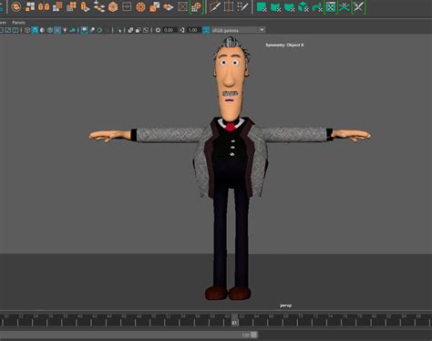The image size is (432, 341).
Task: Click the green-bracketed orange sphere grid icon
Action: (x=196, y=6)
